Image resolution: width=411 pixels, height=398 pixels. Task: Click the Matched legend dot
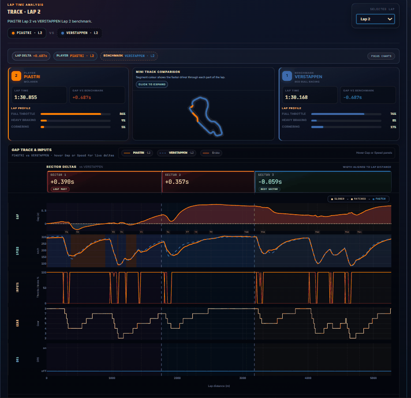[352, 199]
